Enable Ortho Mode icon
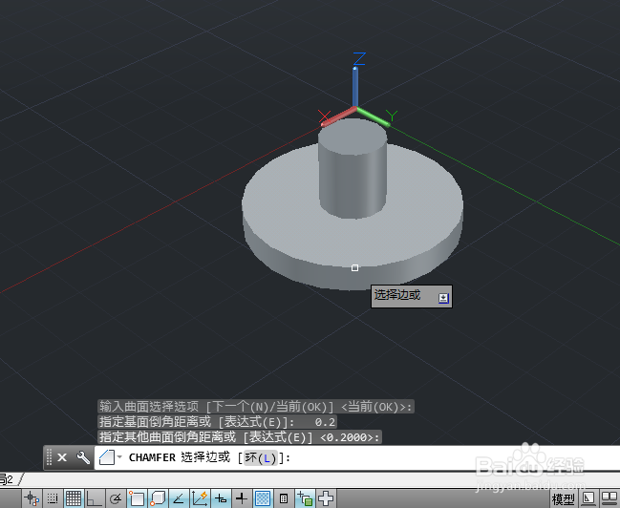 tap(95, 498)
